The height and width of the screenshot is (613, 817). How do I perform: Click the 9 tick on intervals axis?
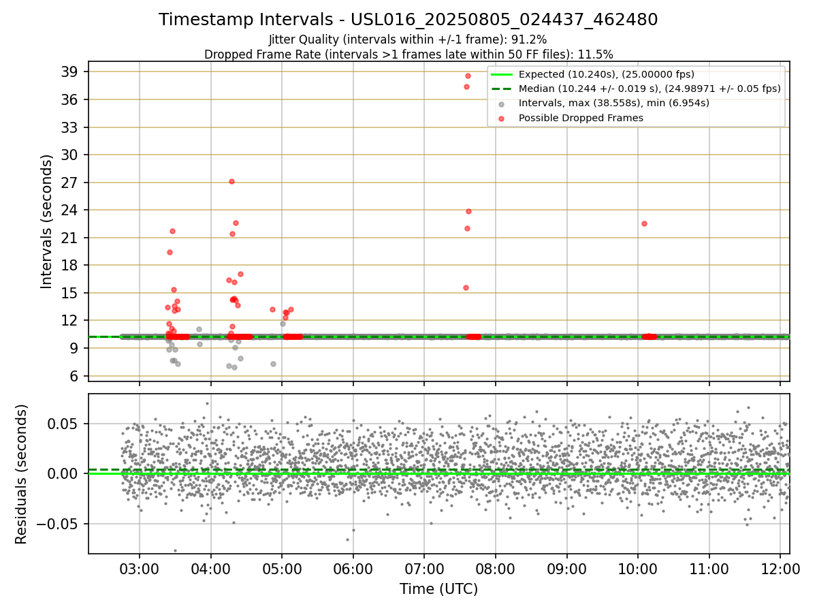(x=75, y=348)
